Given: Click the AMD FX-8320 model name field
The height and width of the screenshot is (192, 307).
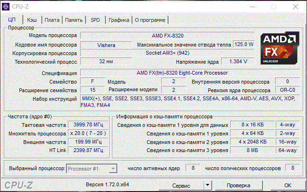Looking at the screenshot, I should click(x=168, y=36).
